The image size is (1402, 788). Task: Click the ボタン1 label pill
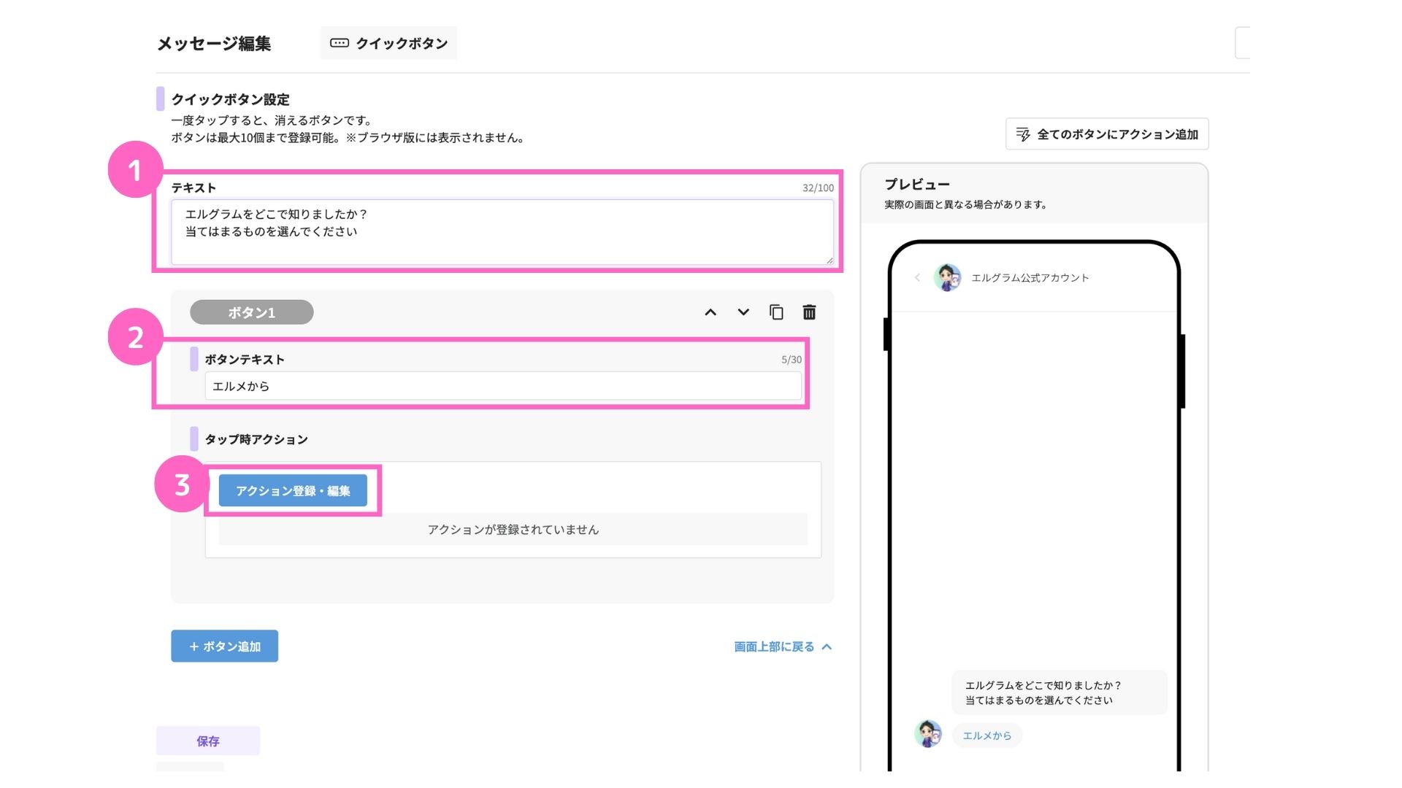[252, 312]
